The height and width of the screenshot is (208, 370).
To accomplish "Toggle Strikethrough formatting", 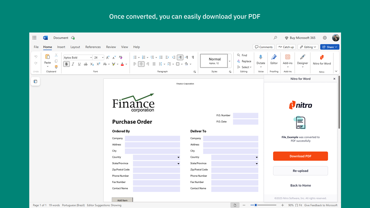I will point(86,64).
